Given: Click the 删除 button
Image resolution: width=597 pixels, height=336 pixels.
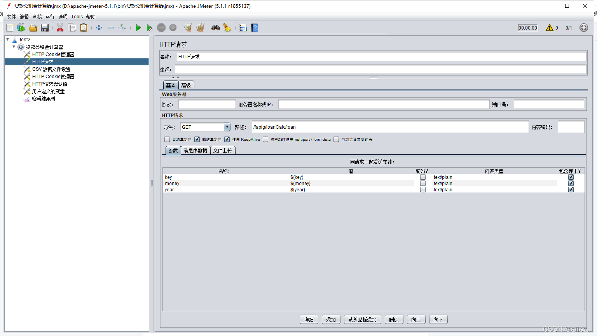Looking at the screenshot, I should (x=394, y=320).
